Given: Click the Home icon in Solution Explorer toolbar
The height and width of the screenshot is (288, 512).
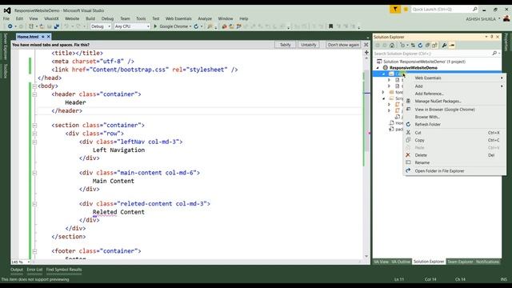Looking at the screenshot, I should pos(392,45).
